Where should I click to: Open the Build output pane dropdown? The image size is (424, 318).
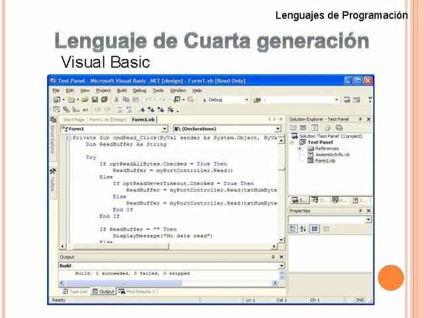point(282,266)
